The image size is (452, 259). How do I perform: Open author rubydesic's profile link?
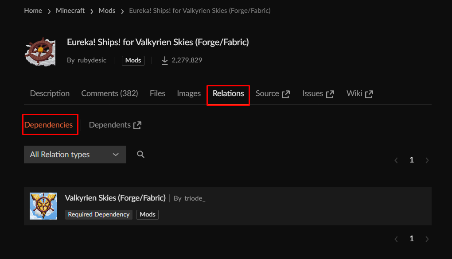(92, 60)
